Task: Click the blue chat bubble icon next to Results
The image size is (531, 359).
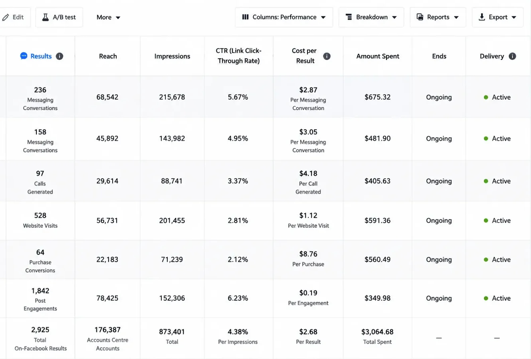Action: coord(24,56)
